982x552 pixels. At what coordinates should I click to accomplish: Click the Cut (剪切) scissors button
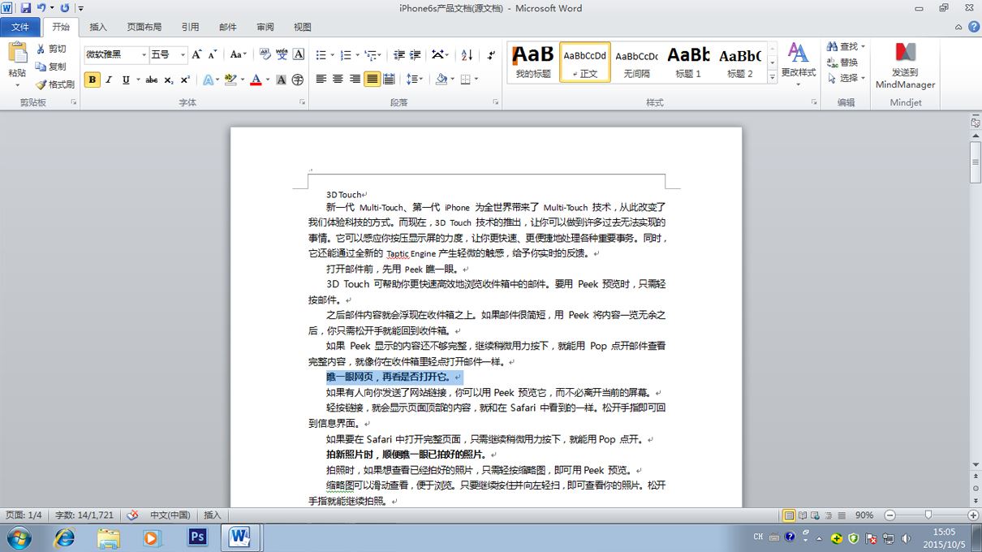[x=52, y=49]
